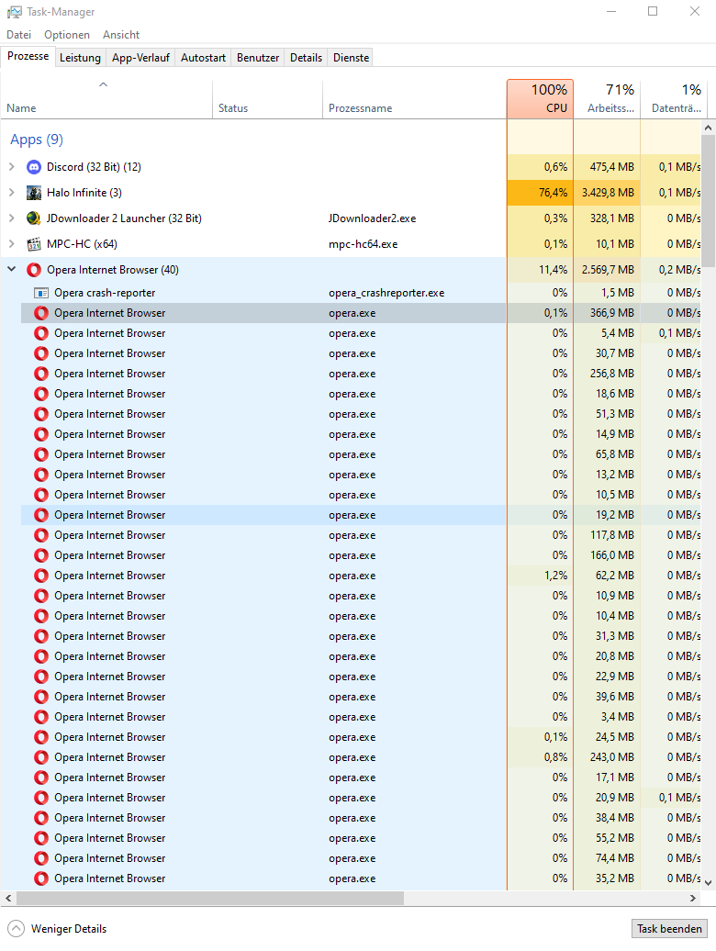Expand the Halo Infinite process group
716x951 pixels.
pos(12,193)
